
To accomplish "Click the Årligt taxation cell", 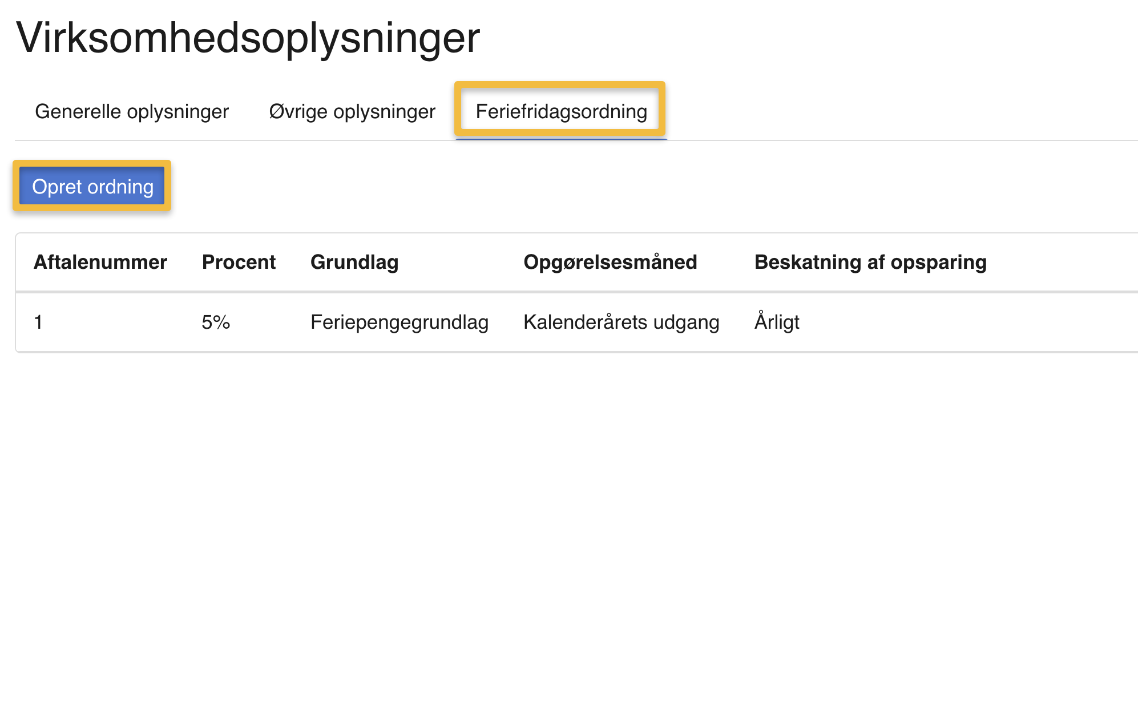I will click(x=777, y=322).
